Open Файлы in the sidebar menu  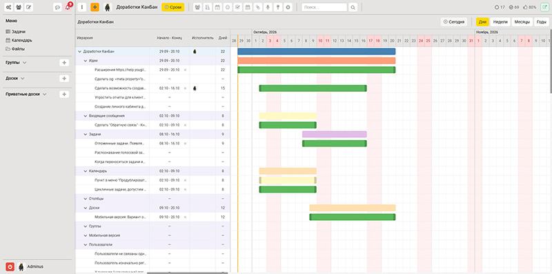(15, 49)
